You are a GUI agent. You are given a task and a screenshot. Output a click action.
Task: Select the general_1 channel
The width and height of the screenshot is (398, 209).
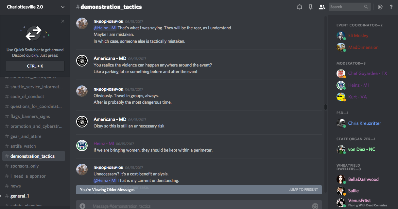pos(20,196)
